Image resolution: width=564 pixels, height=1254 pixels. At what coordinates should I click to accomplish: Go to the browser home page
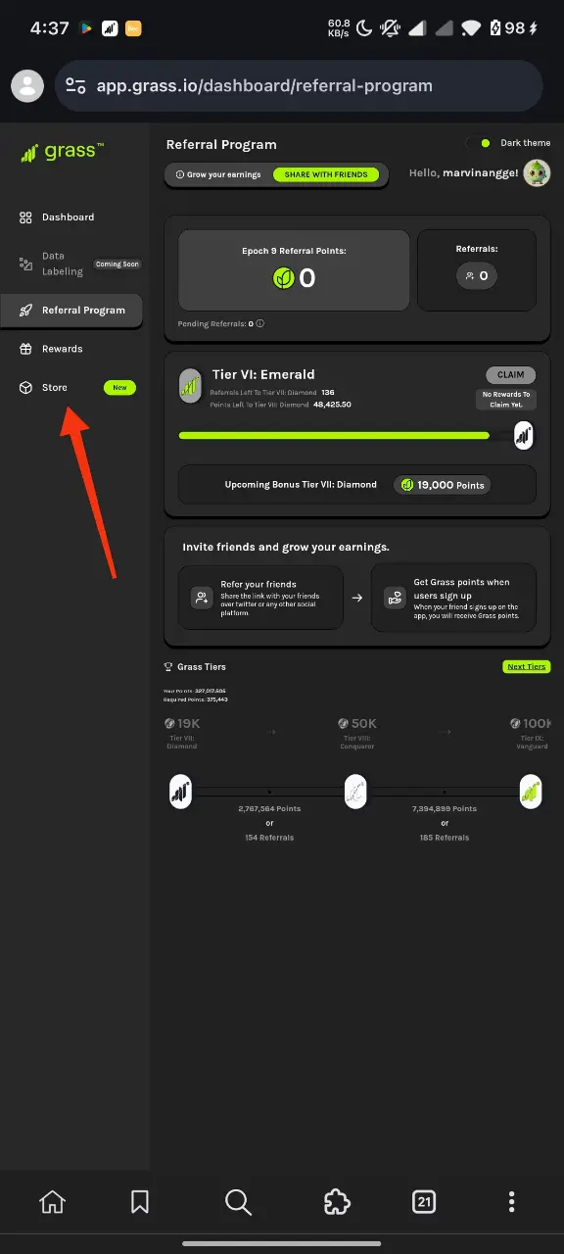(52, 1202)
